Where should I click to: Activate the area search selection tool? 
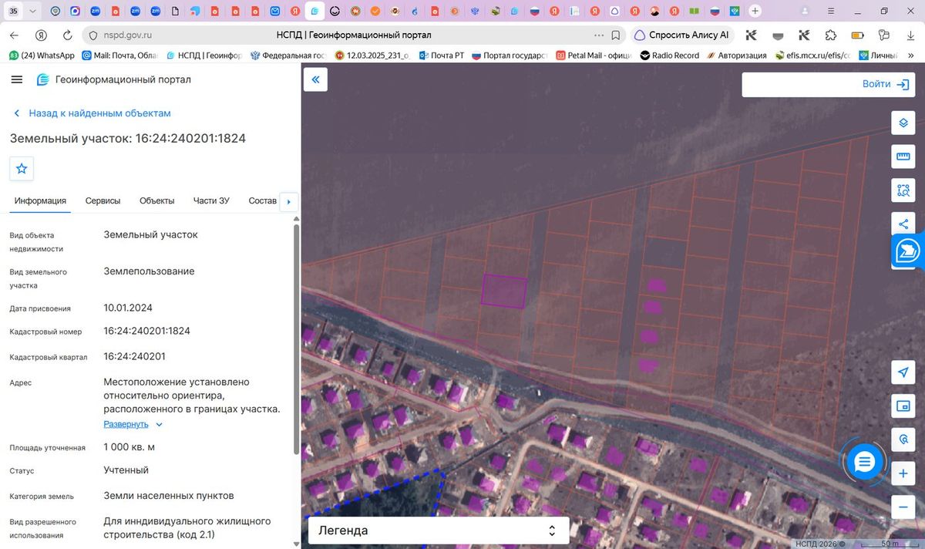(x=903, y=190)
